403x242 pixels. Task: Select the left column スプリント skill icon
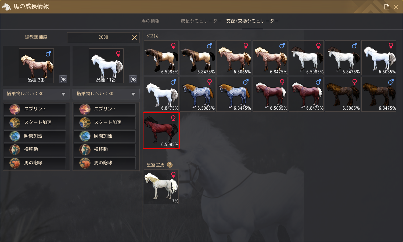point(15,109)
